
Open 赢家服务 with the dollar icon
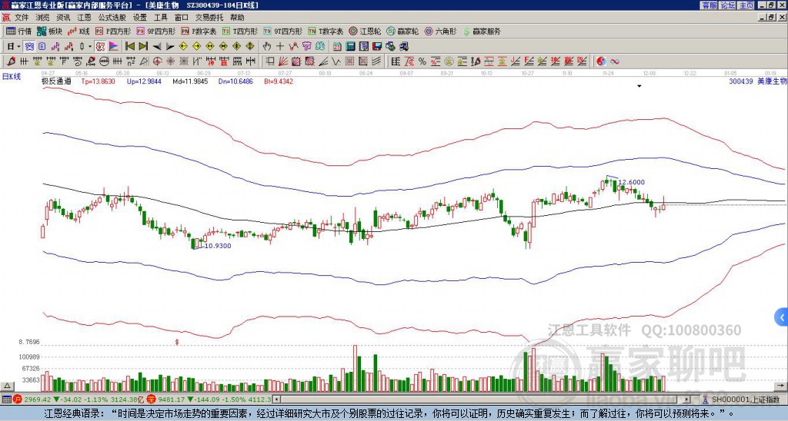(x=482, y=31)
